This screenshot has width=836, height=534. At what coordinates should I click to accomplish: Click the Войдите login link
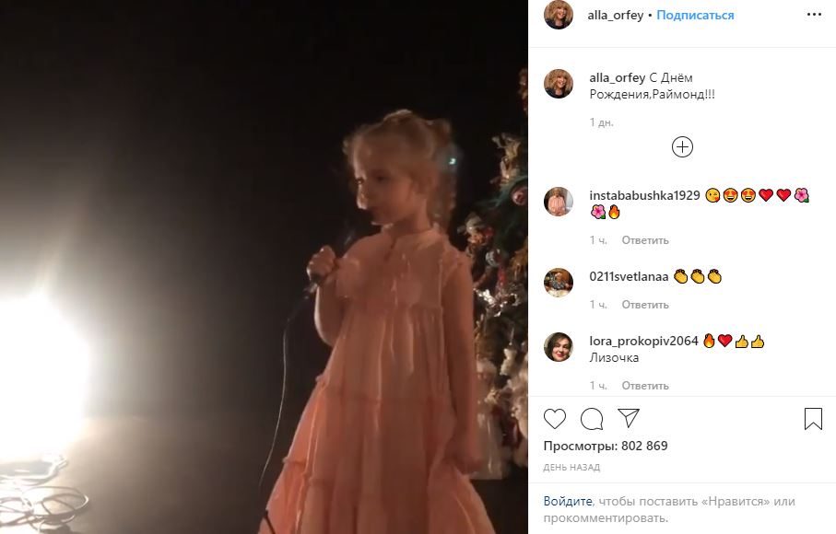[567, 502]
